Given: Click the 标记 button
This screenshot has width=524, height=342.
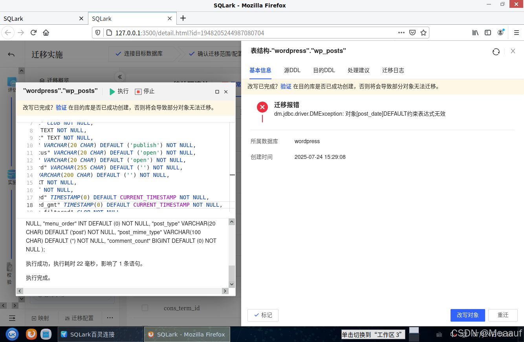Looking at the screenshot, I should [x=263, y=315].
